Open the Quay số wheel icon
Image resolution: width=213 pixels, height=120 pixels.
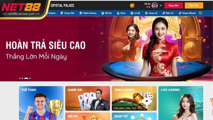[x=146, y=13]
